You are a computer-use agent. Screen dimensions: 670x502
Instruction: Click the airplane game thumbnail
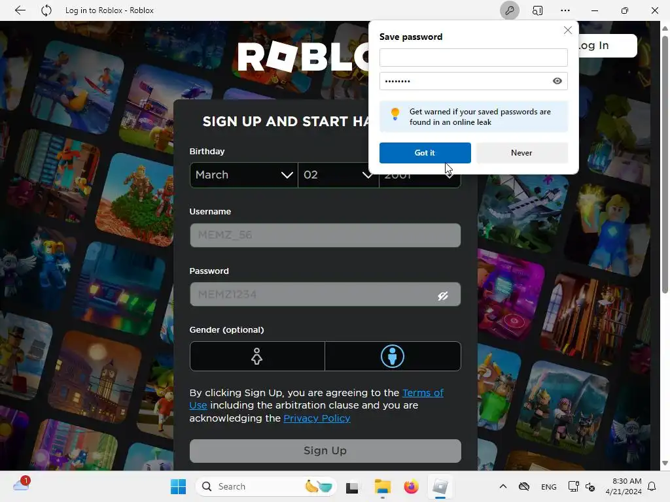[523, 212]
